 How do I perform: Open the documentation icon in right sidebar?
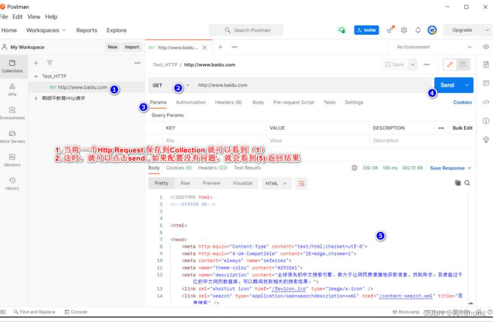486,64
